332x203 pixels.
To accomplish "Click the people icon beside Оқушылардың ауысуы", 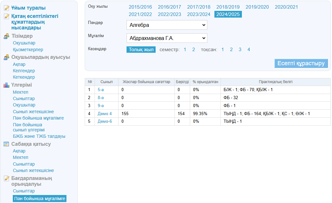I will [x=6, y=57].
